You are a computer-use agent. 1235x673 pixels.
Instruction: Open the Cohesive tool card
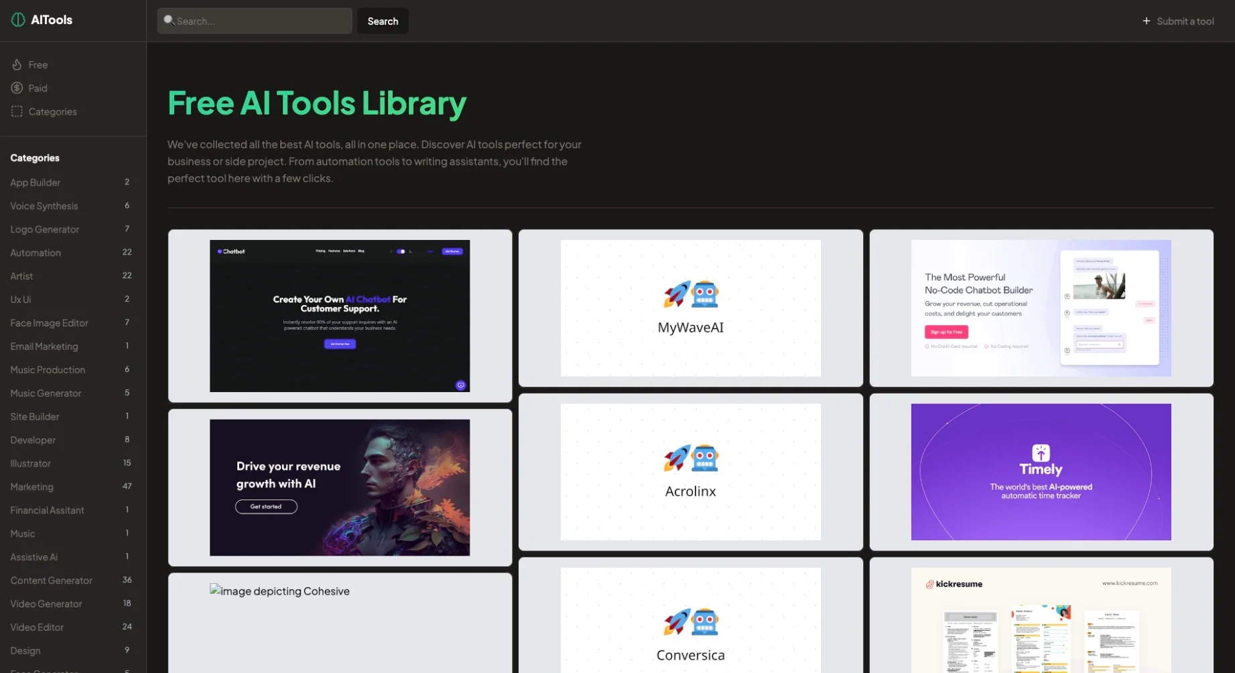pyautogui.click(x=340, y=623)
